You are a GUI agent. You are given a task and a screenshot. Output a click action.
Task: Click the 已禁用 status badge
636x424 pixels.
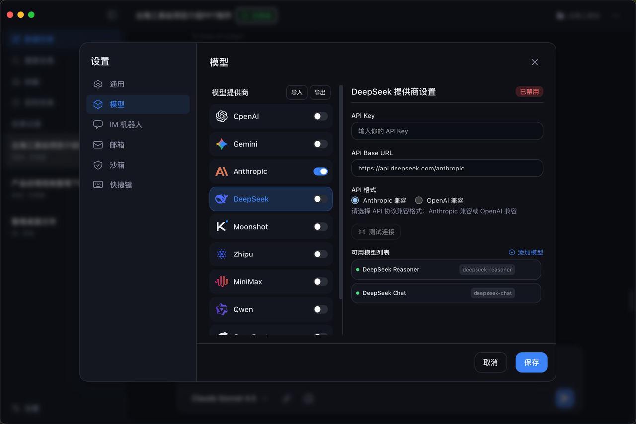pyautogui.click(x=529, y=92)
